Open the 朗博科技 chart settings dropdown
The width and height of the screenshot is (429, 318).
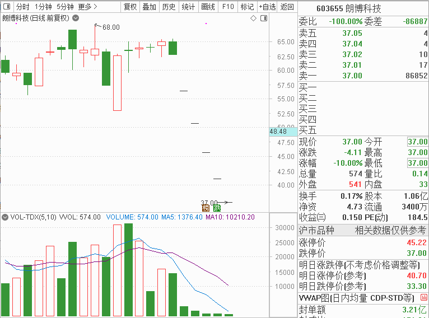76,18
